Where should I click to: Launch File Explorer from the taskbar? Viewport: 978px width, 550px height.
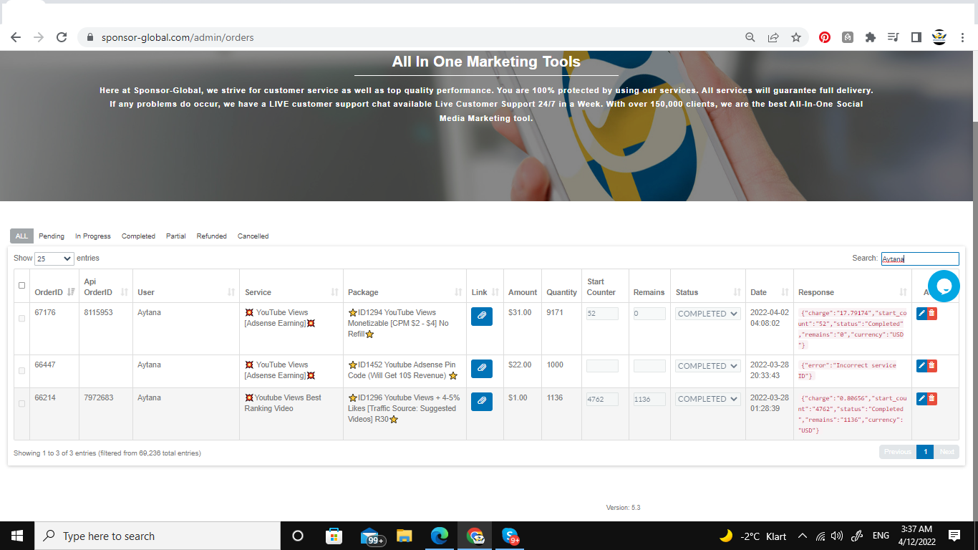405,536
